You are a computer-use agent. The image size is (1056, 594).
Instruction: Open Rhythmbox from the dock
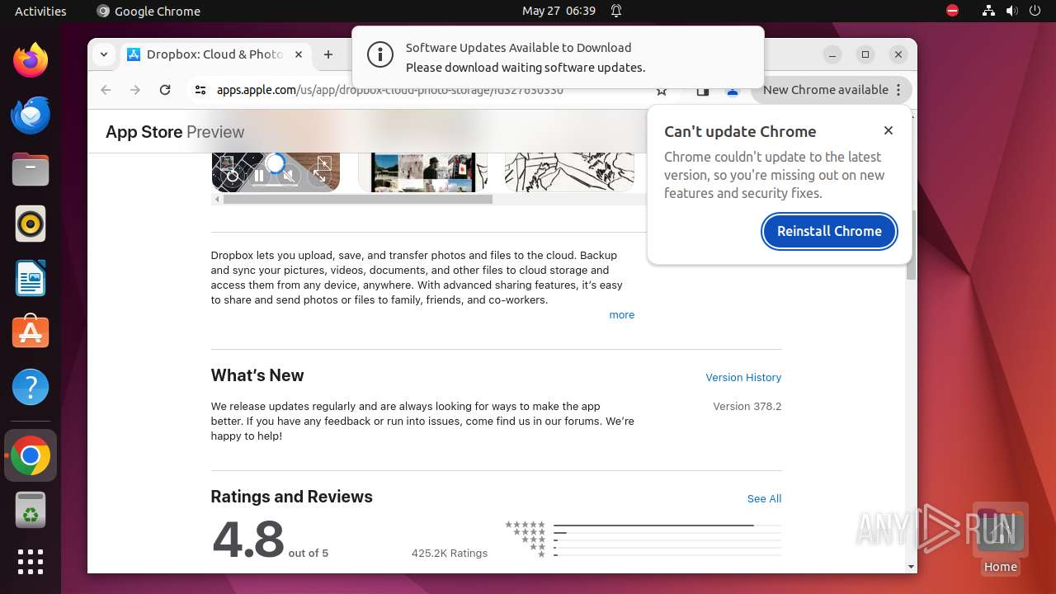31,224
